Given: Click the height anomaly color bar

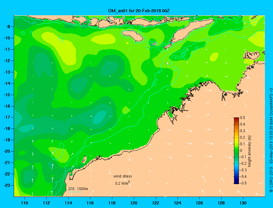Looking at the screenshot, I should (x=236, y=151).
